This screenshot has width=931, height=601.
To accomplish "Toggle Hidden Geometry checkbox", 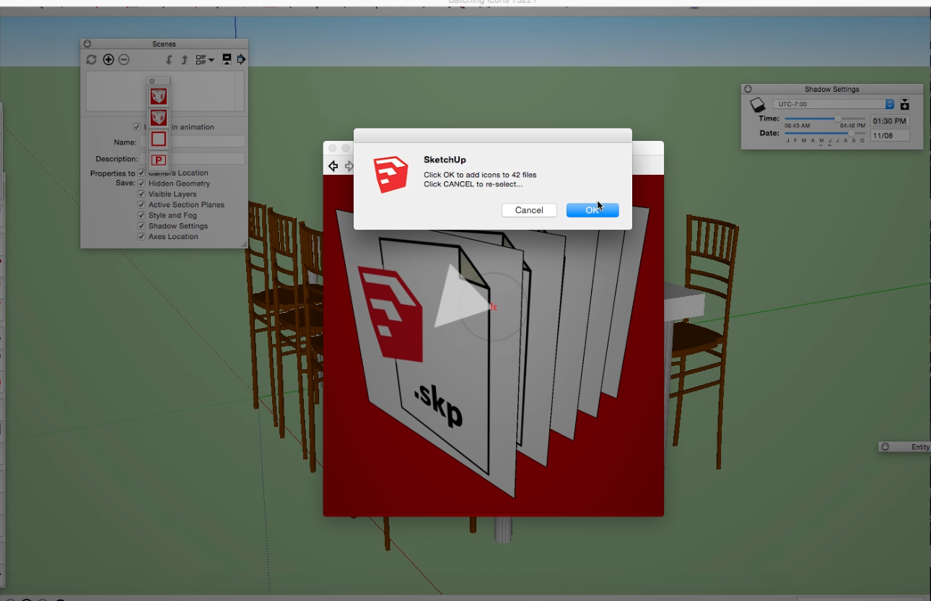I will pyautogui.click(x=141, y=183).
